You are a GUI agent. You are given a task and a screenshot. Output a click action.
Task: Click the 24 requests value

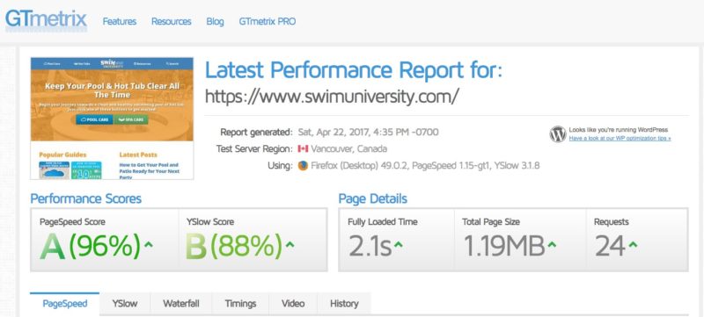coord(610,247)
